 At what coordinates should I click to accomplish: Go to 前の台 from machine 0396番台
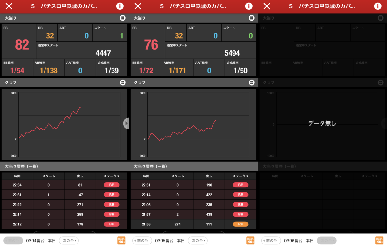point(271,241)
